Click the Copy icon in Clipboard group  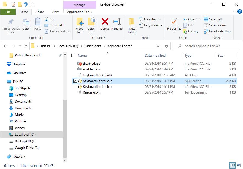26,21
